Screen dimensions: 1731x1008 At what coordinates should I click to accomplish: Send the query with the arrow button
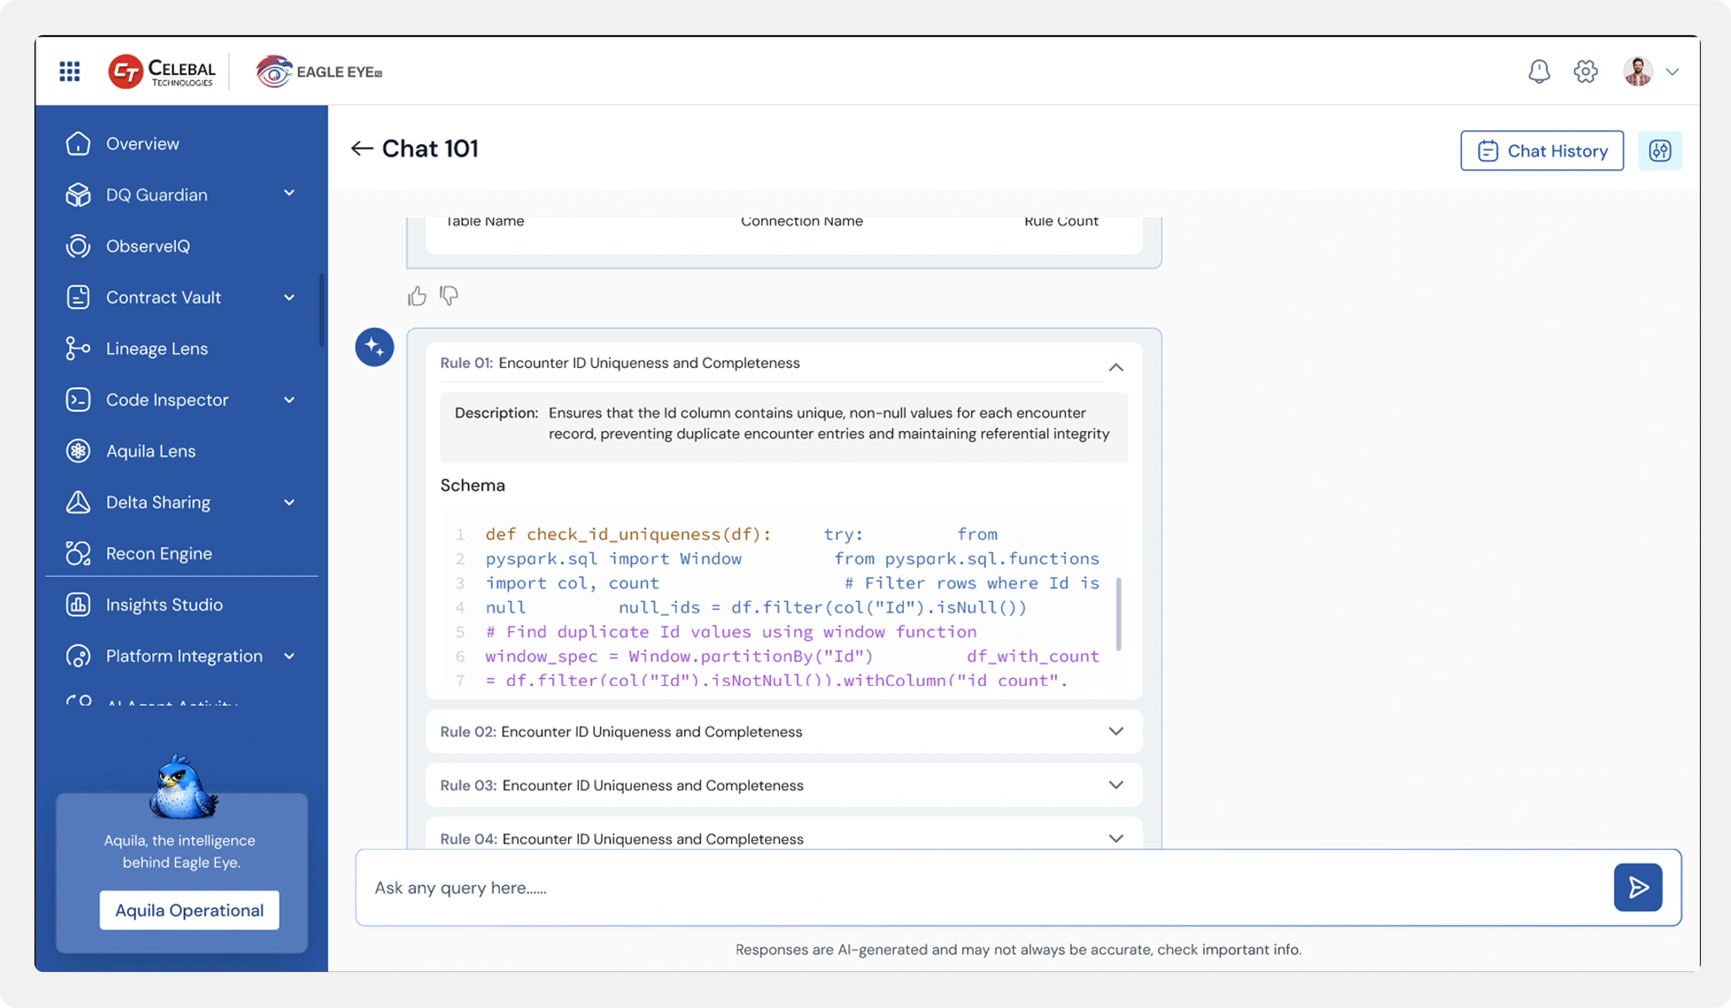[x=1637, y=888]
